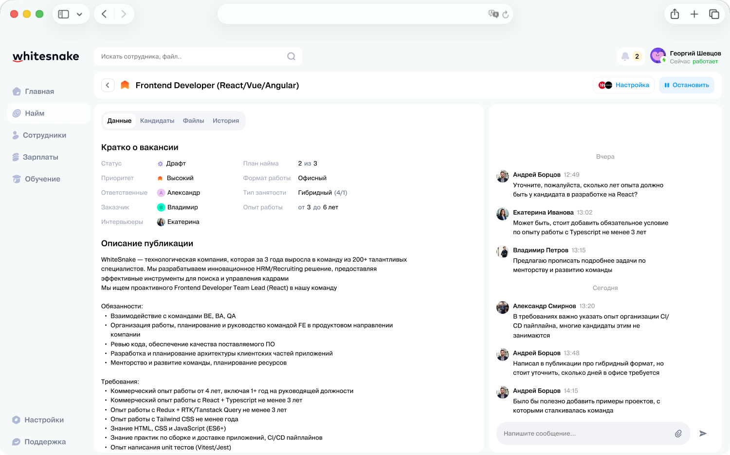
Task: Open a new browser tab with plus
Action: click(x=694, y=14)
